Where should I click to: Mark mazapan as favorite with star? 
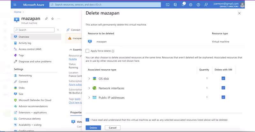point(52,19)
